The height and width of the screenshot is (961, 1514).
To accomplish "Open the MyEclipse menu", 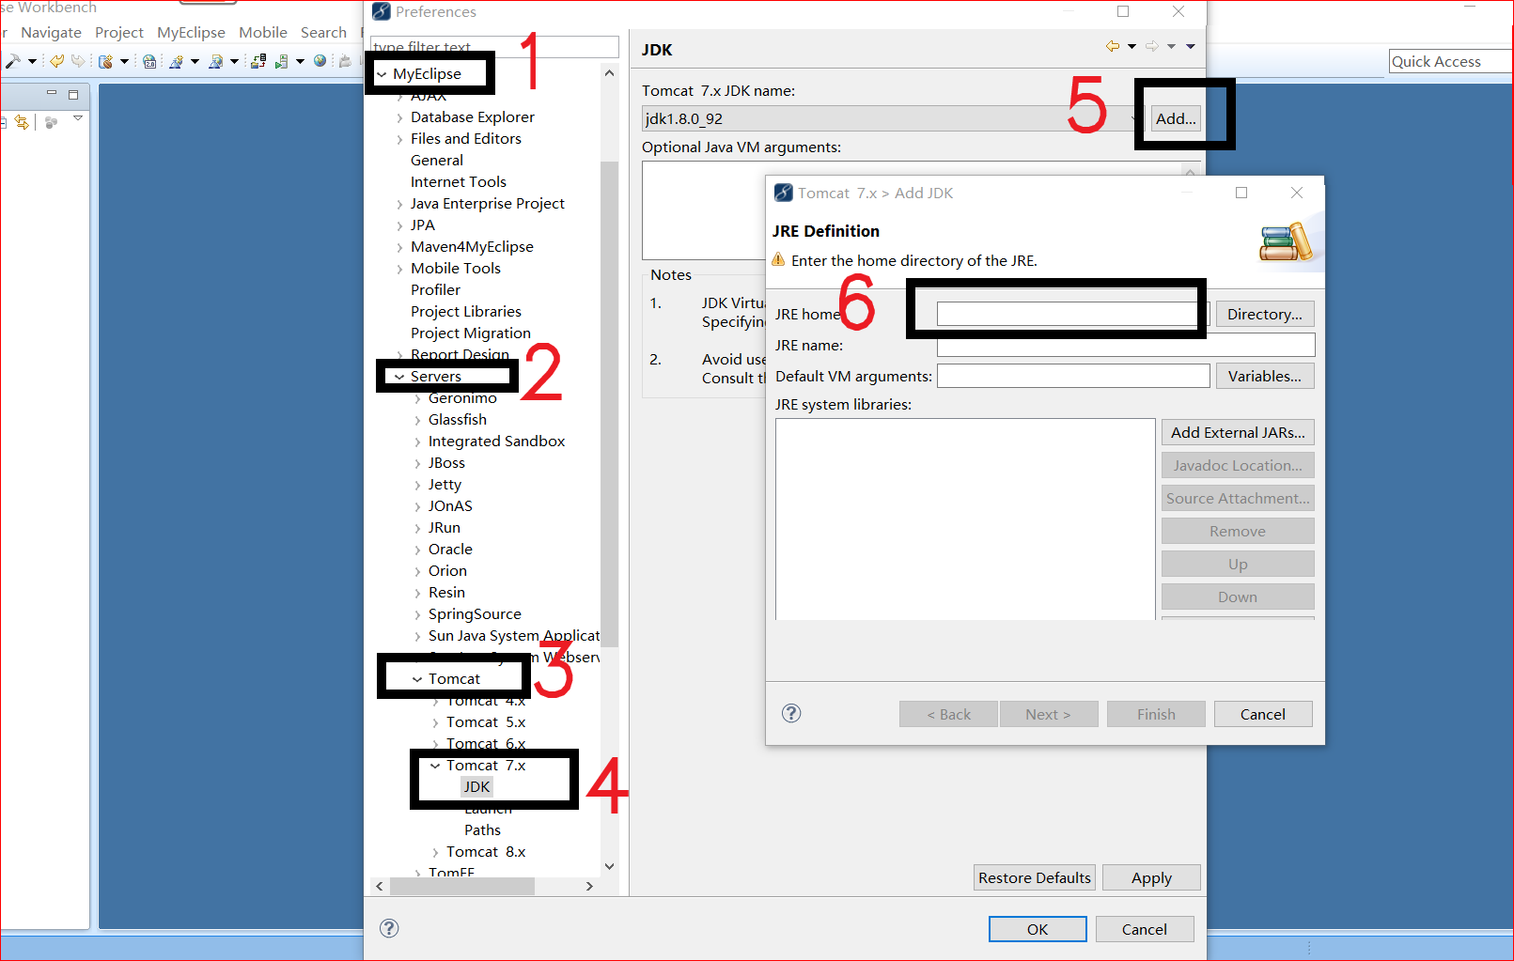I will [191, 32].
